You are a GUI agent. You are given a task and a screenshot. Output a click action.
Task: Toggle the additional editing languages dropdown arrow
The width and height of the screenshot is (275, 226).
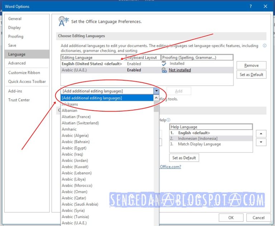156,91
